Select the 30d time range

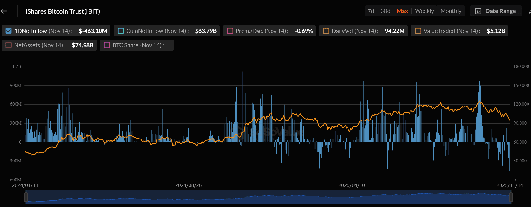(385, 11)
